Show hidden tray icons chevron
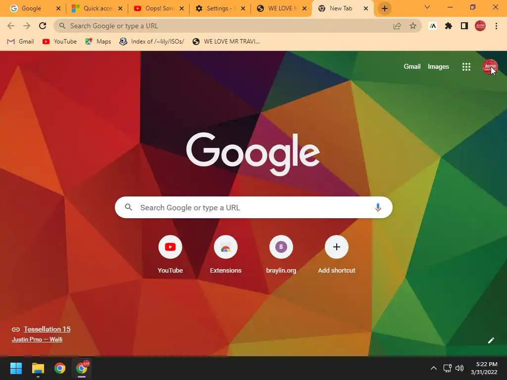 tap(434, 368)
